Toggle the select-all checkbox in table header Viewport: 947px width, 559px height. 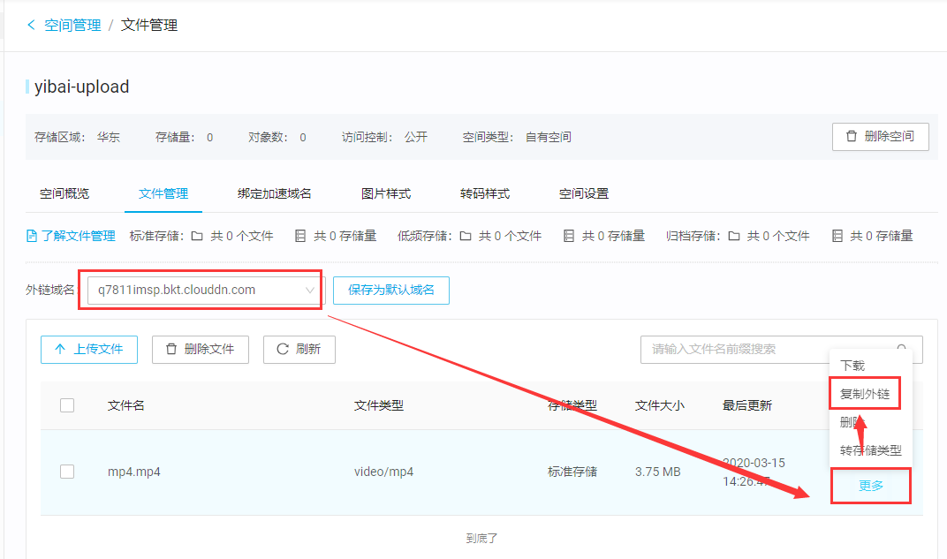coord(67,405)
